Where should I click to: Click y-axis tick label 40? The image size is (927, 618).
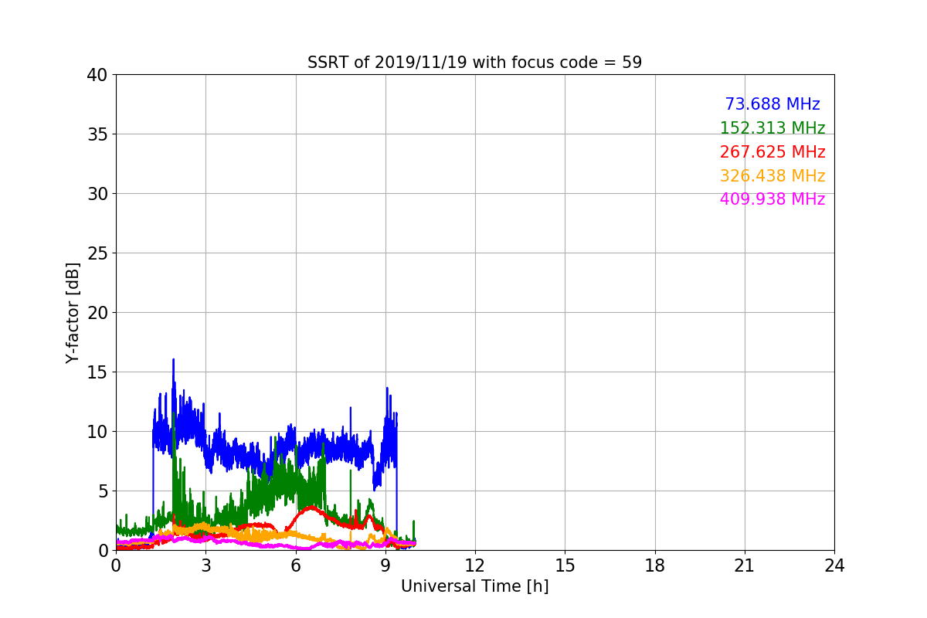click(x=97, y=75)
